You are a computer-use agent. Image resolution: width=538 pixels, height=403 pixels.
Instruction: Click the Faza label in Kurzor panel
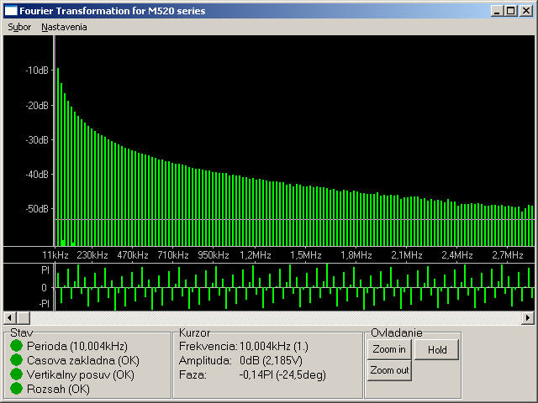click(x=193, y=375)
